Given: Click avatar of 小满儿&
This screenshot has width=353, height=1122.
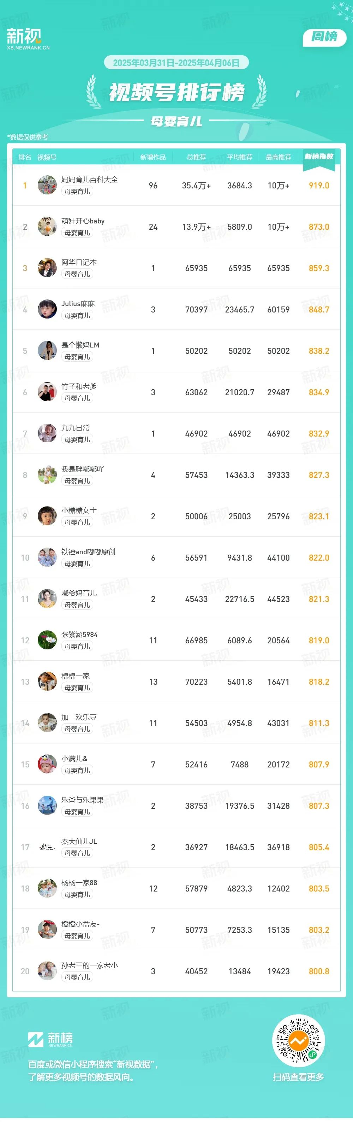Looking at the screenshot, I should click(x=47, y=764).
